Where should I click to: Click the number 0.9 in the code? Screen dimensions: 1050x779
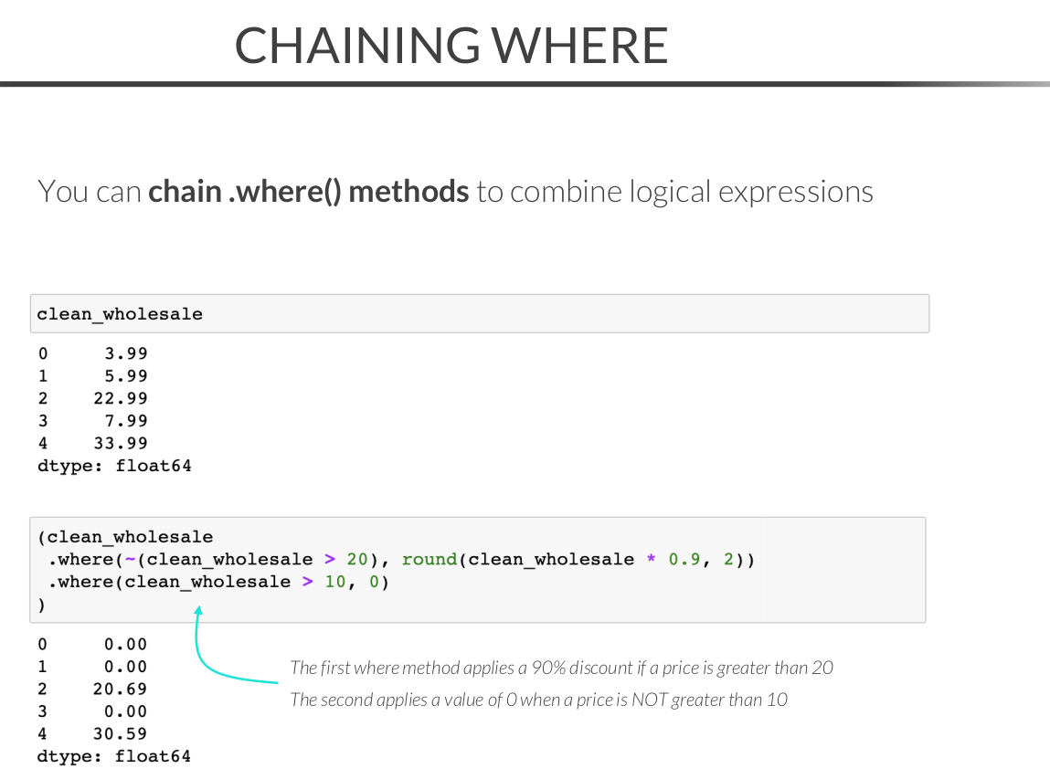pos(684,559)
